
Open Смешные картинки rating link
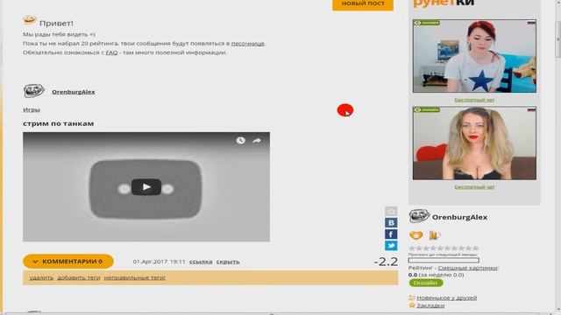468,268
